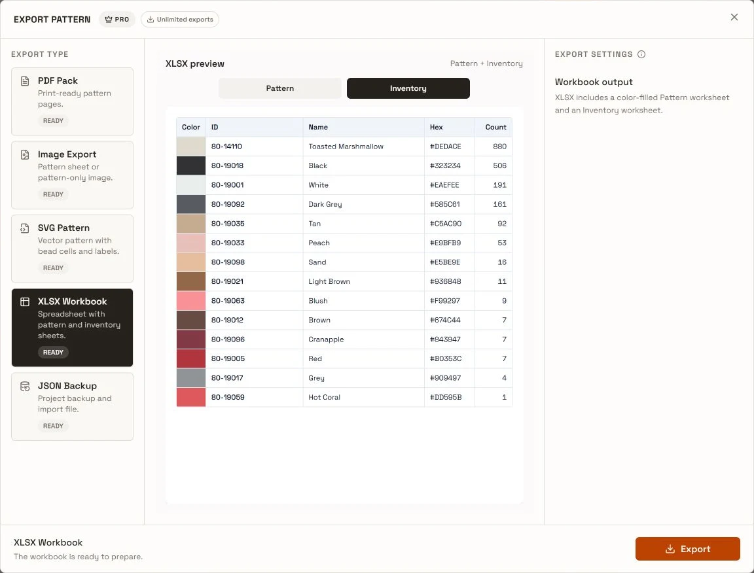Click the orange Export button
The image size is (754, 573).
coord(687,549)
